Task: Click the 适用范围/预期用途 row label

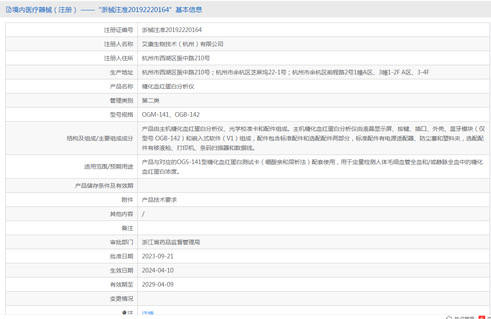Action: click(108, 167)
